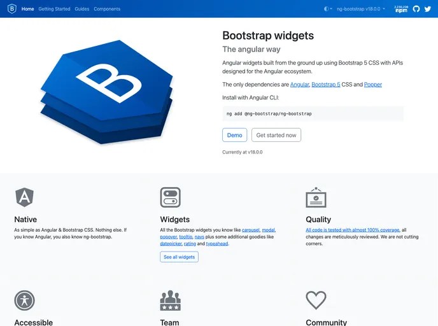The width and height of the screenshot is (438, 326).
Task: Follow the Bootstrap 5 link
Action: coord(326,85)
